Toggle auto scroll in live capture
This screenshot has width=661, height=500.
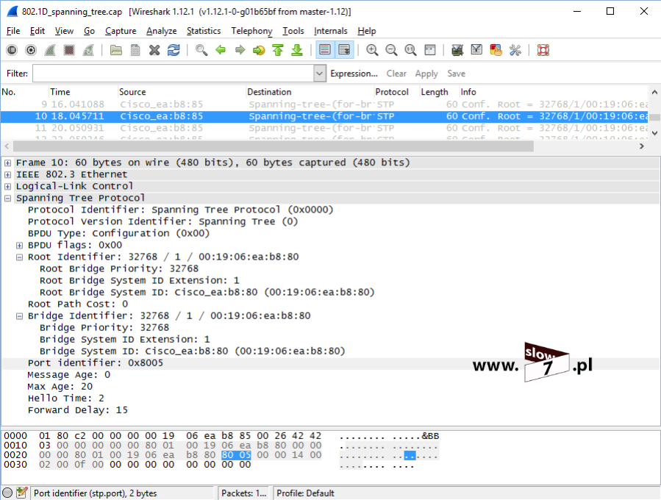tap(344, 50)
